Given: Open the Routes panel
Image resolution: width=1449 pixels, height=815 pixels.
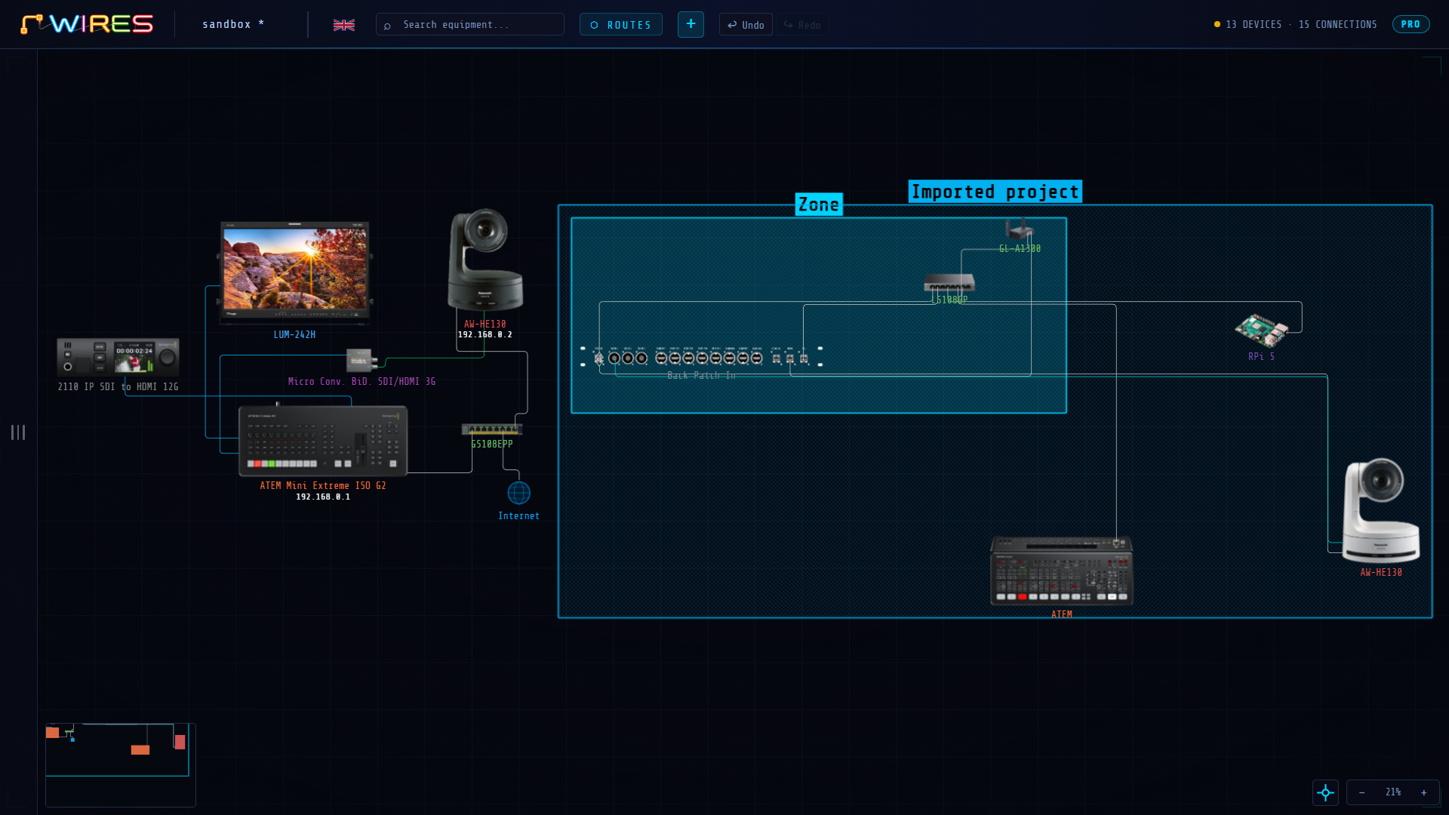Looking at the screenshot, I should point(620,25).
